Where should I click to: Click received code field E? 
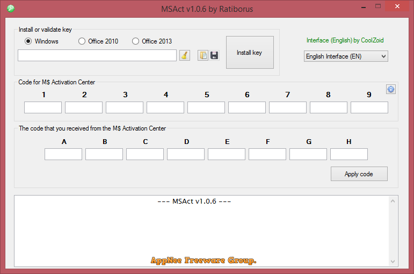[227, 154]
